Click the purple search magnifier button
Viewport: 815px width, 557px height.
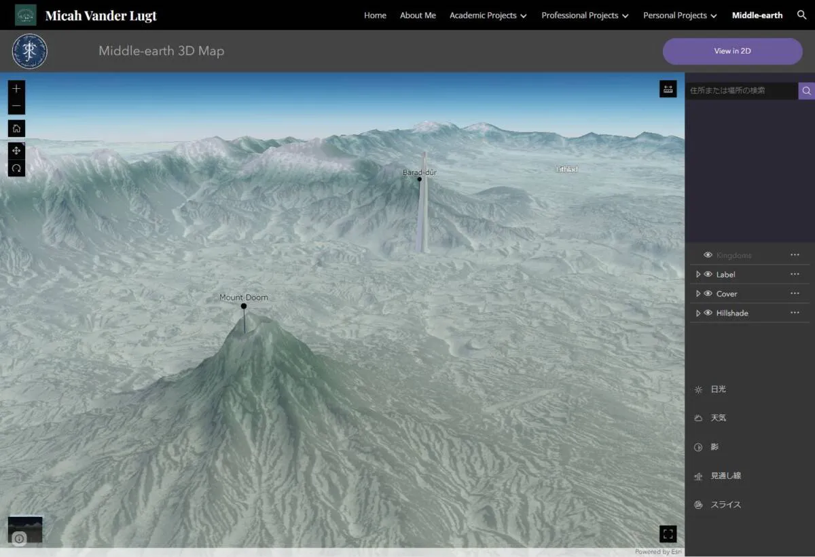[806, 90]
